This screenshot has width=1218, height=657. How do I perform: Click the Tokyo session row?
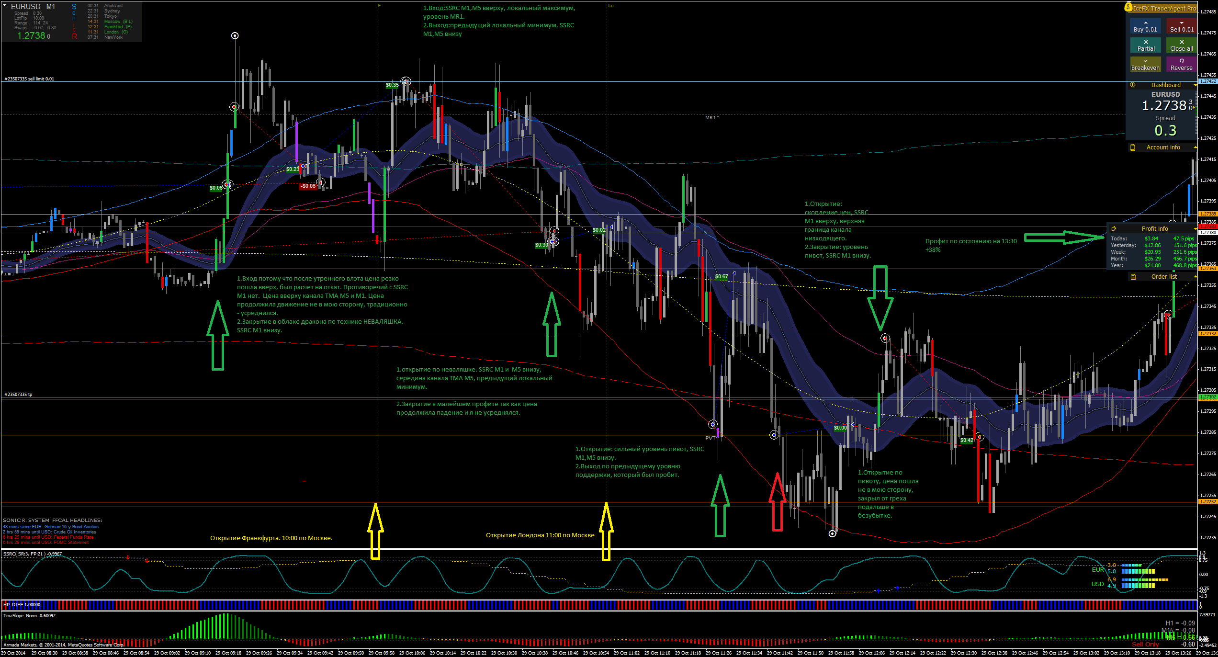click(102, 16)
